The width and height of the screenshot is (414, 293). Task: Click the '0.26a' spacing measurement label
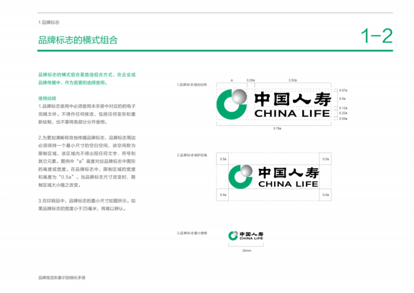pos(251,81)
